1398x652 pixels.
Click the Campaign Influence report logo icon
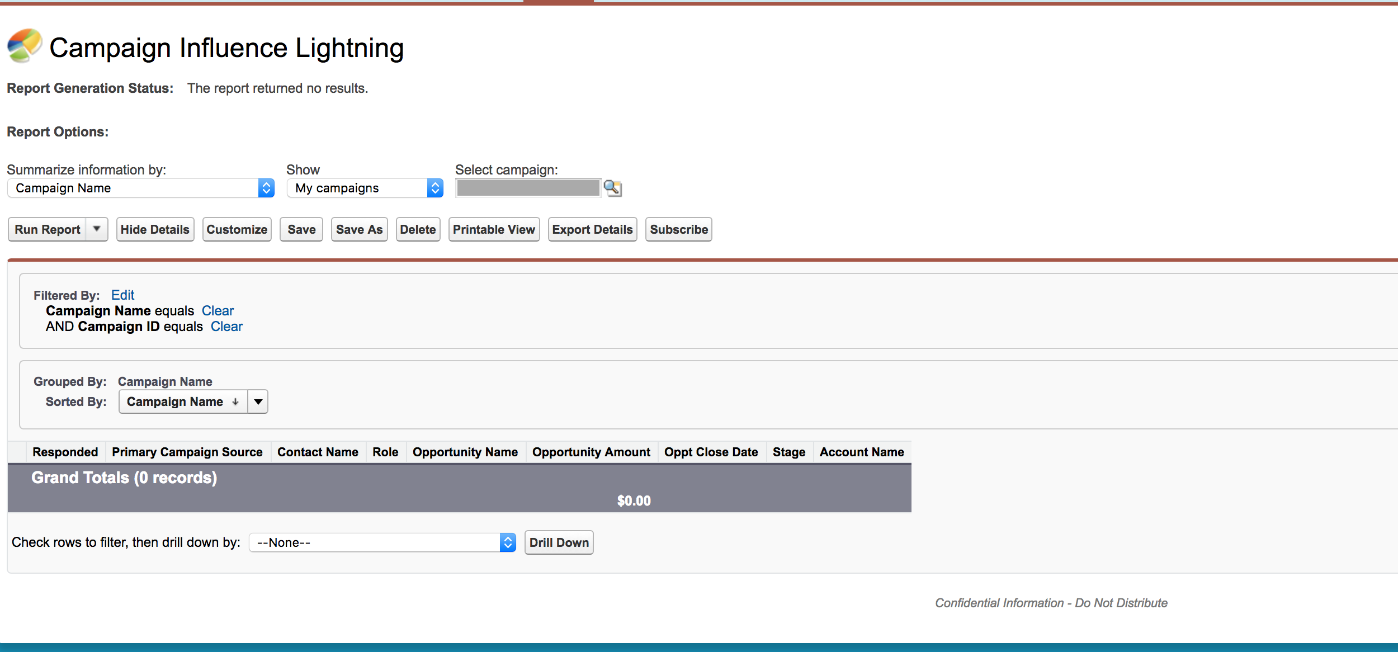[x=25, y=46]
